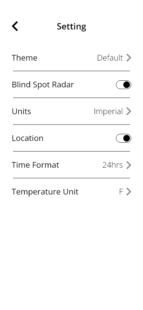Viewport: 143px width, 310px height.
Task: Open the Time Format setting
Action: pos(71,165)
